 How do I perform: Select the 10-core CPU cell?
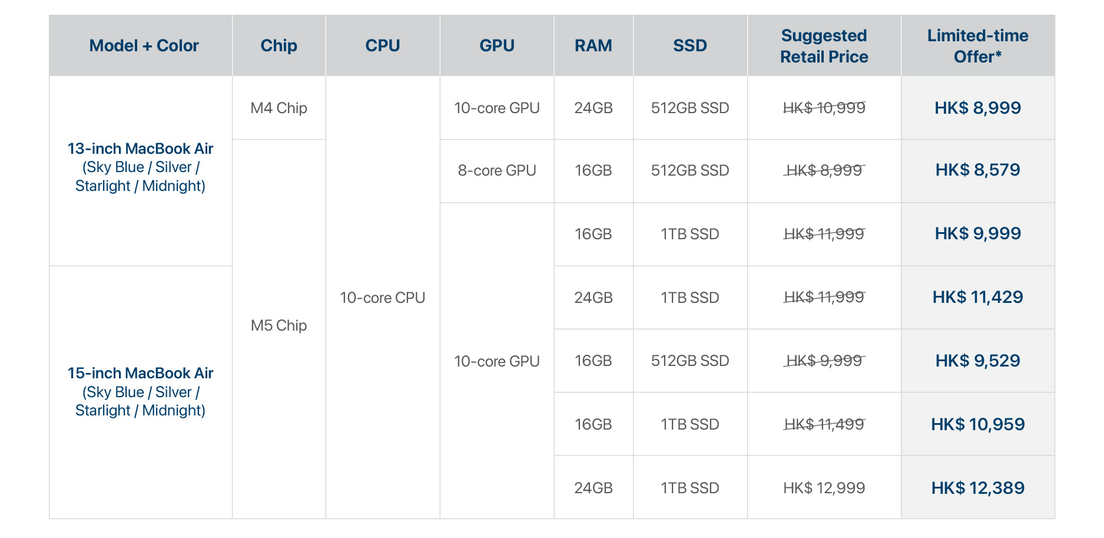click(x=382, y=298)
